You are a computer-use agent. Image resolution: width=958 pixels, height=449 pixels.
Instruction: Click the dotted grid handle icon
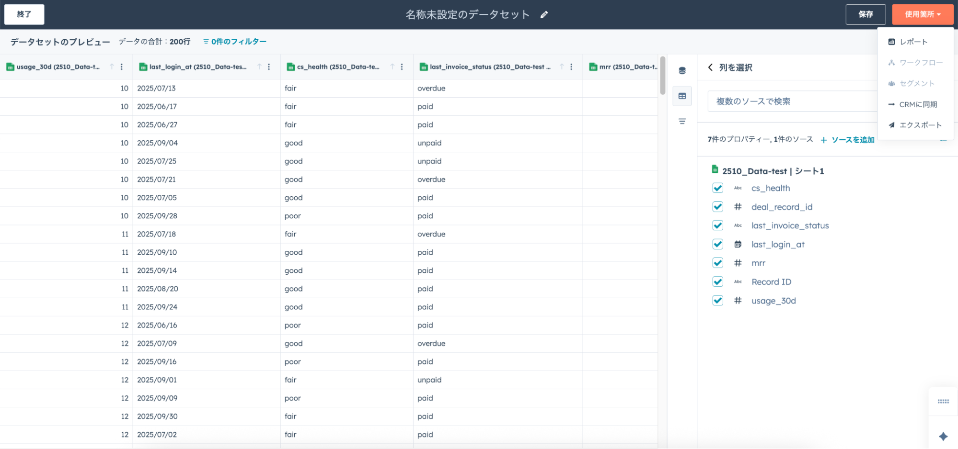coord(943,402)
